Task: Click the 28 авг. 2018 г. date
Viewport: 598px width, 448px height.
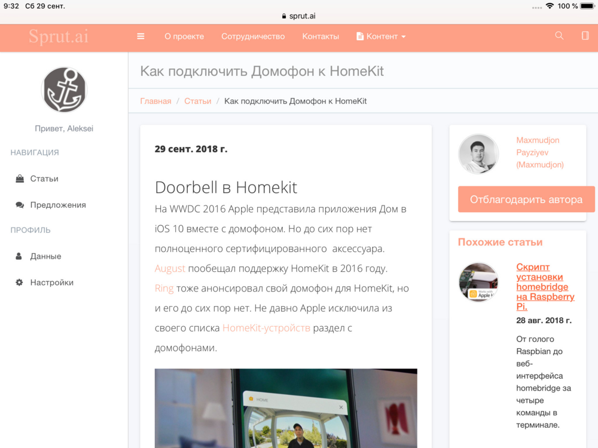Action: point(544,320)
